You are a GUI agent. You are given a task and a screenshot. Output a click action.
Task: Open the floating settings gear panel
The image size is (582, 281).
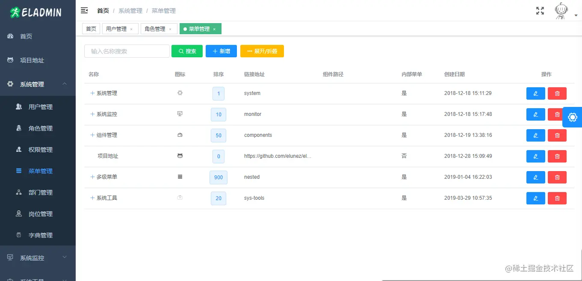(x=572, y=117)
